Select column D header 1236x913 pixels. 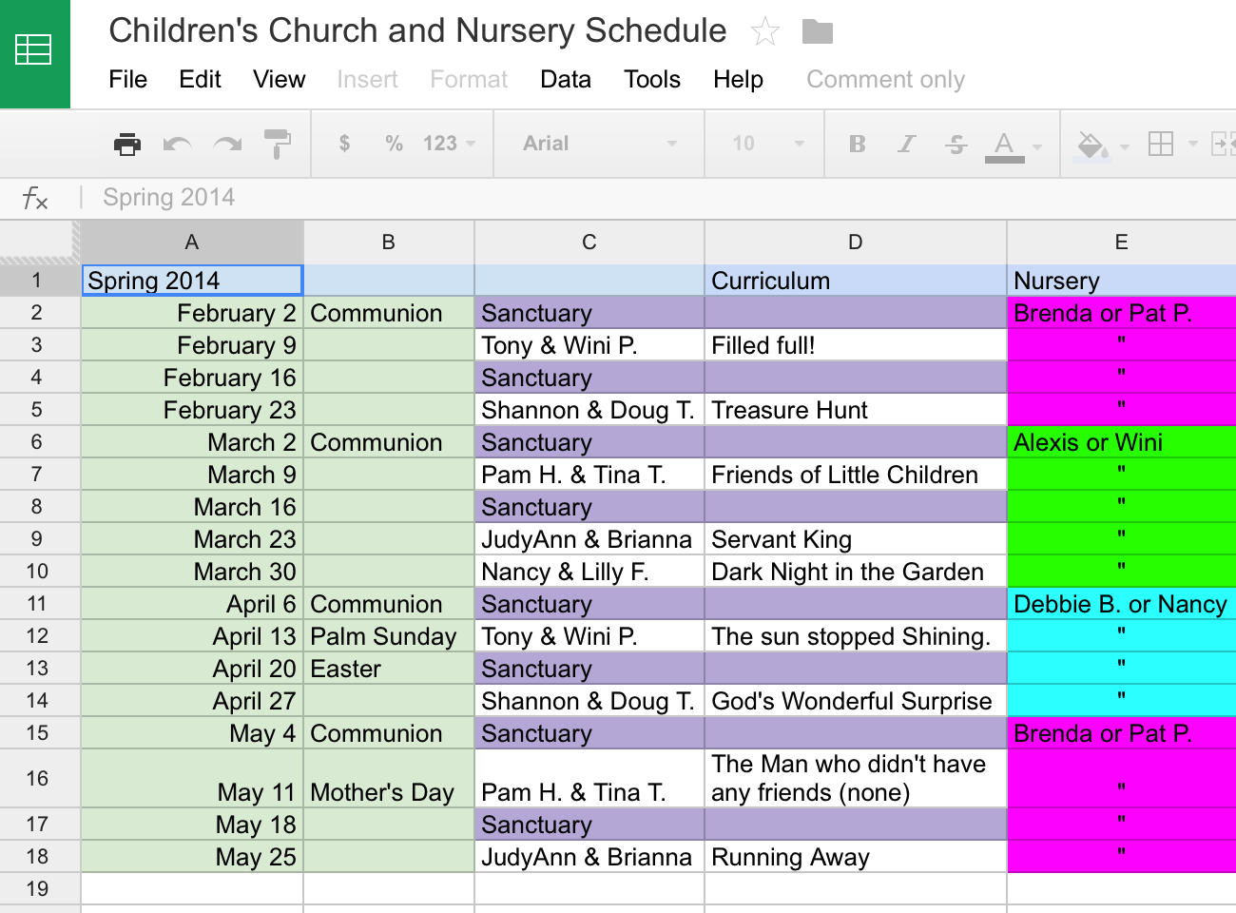856,242
